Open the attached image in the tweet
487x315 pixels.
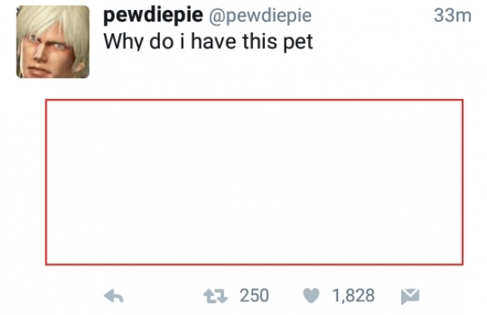[255, 182]
